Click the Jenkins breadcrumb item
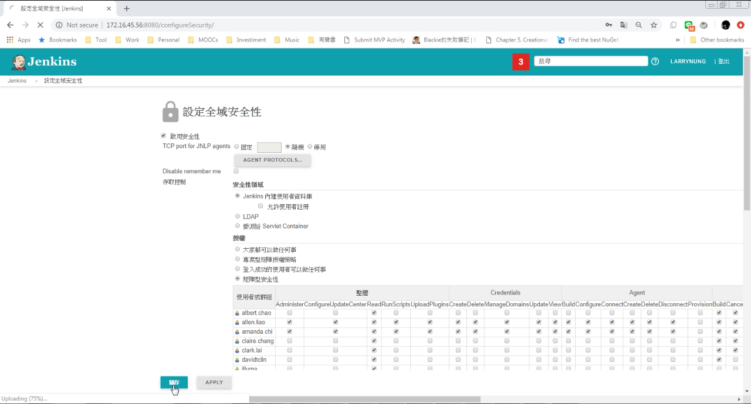This screenshot has width=751, height=404. coord(17,81)
